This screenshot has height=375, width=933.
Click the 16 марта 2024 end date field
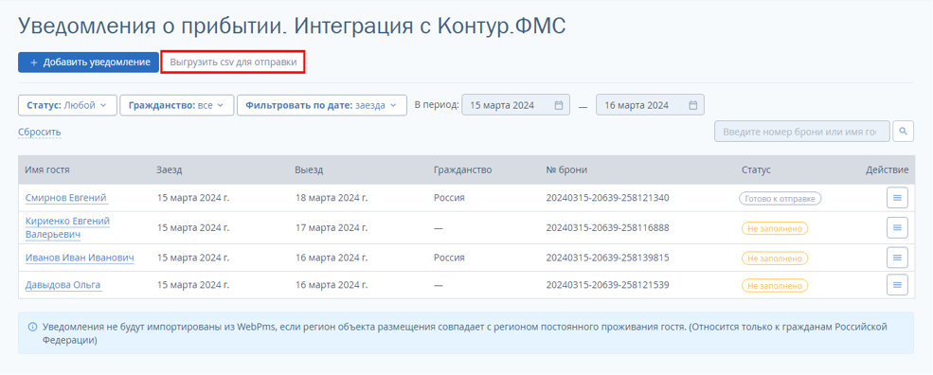pos(650,105)
